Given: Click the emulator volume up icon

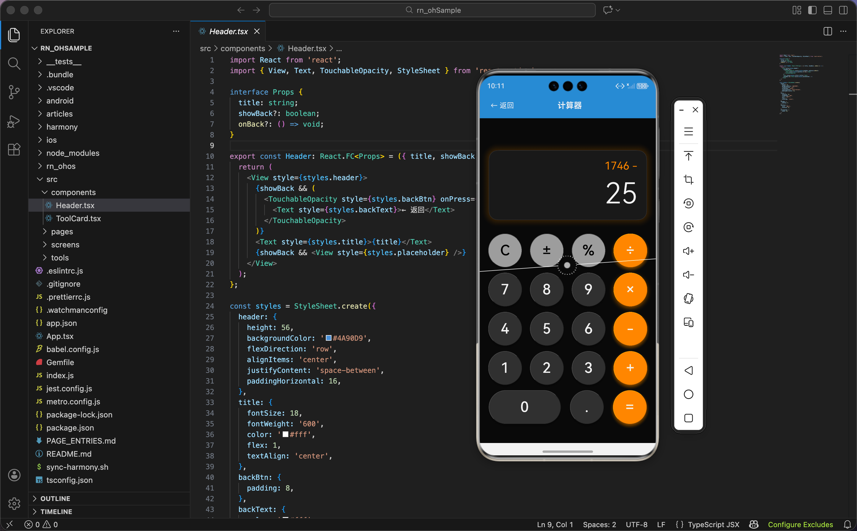Looking at the screenshot, I should (688, 251).
